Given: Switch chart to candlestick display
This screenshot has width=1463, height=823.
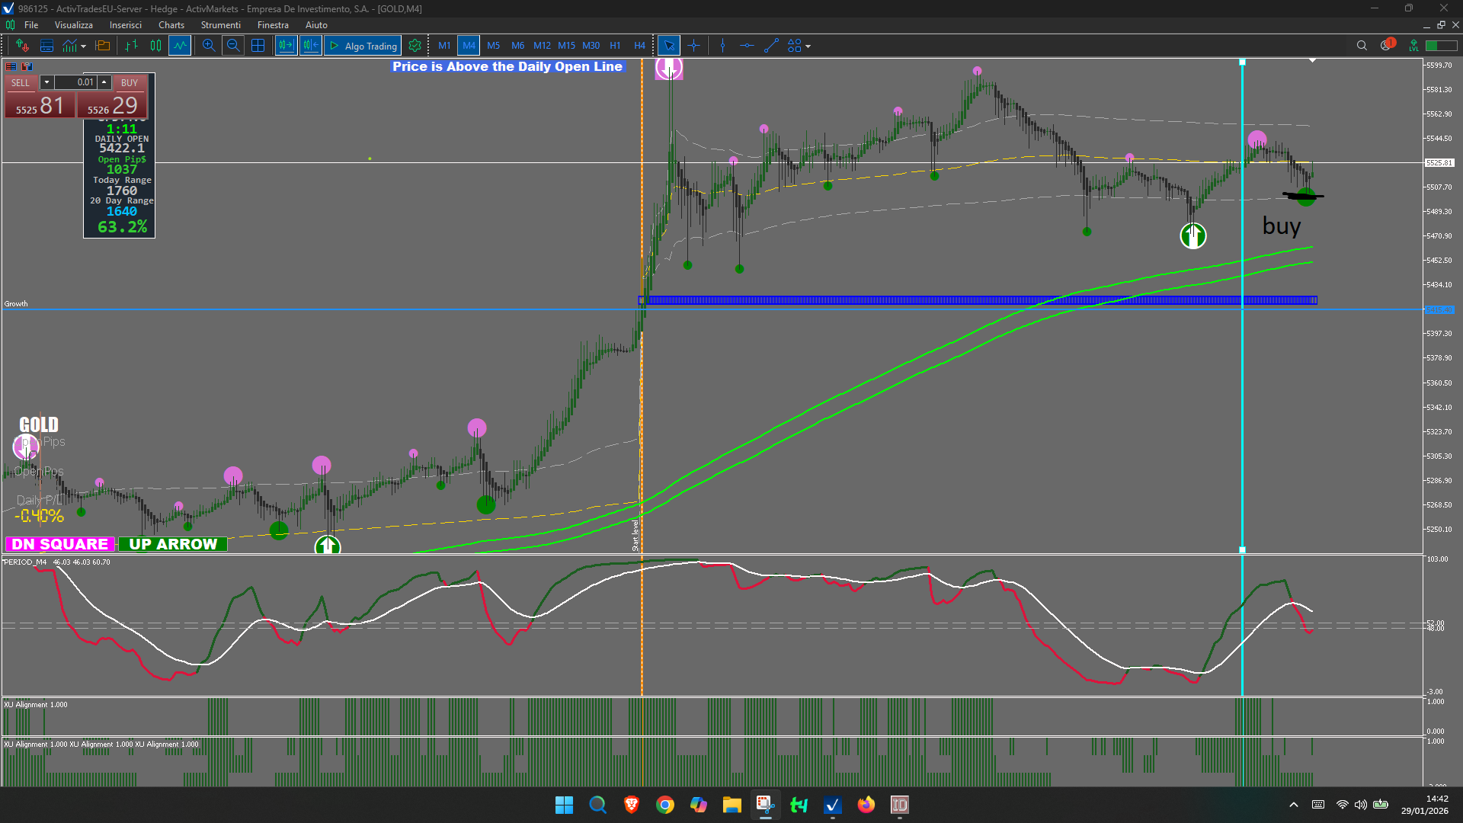Looking at the screenshot, I should [155, 46].
